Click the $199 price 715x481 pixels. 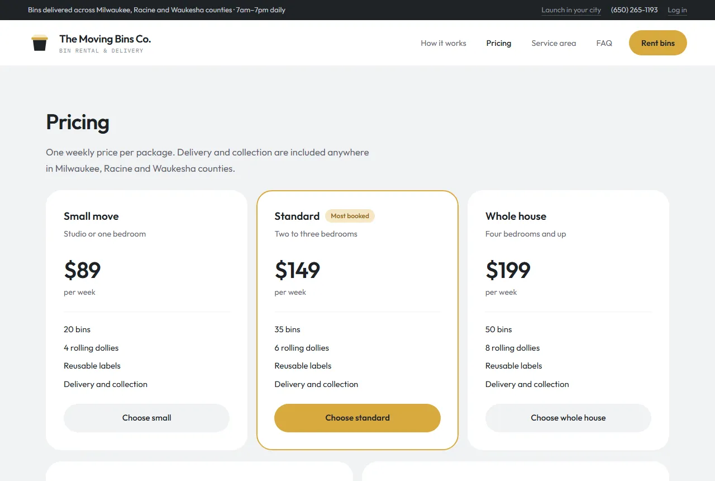click(508, 270)
